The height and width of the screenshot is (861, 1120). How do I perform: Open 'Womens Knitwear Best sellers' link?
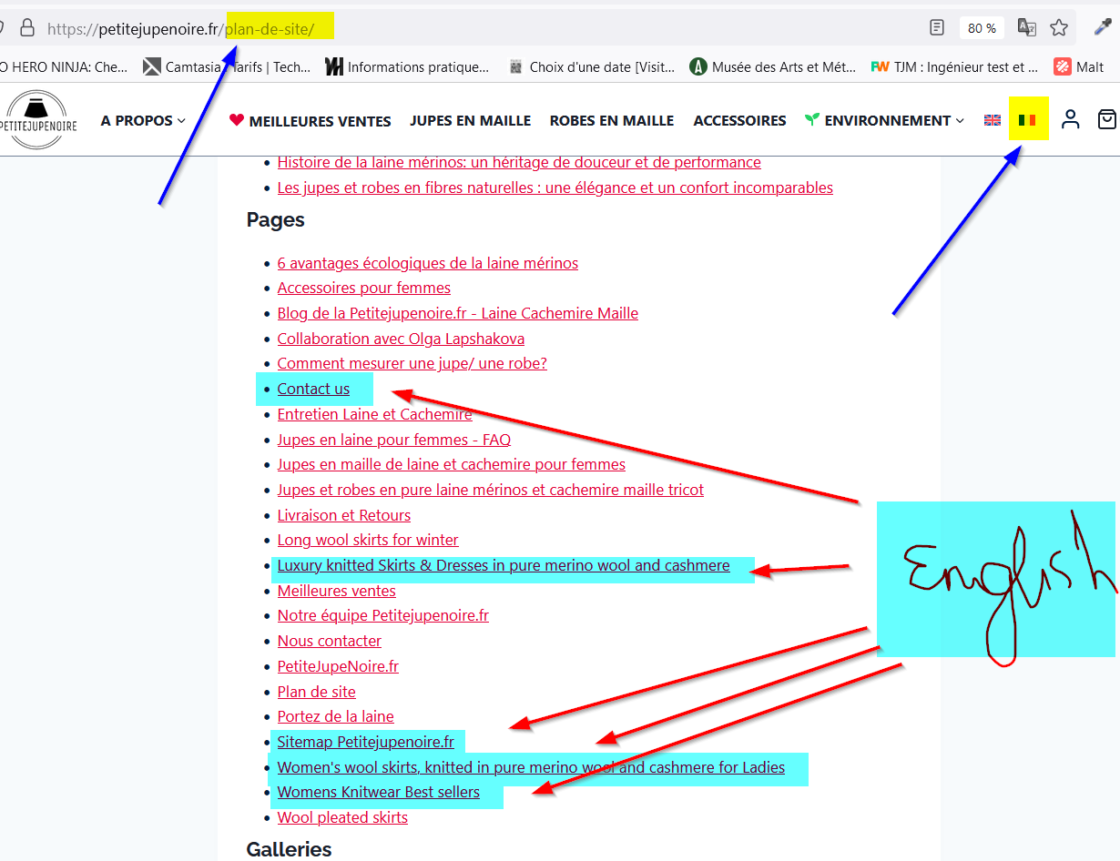tap(379, 792)
